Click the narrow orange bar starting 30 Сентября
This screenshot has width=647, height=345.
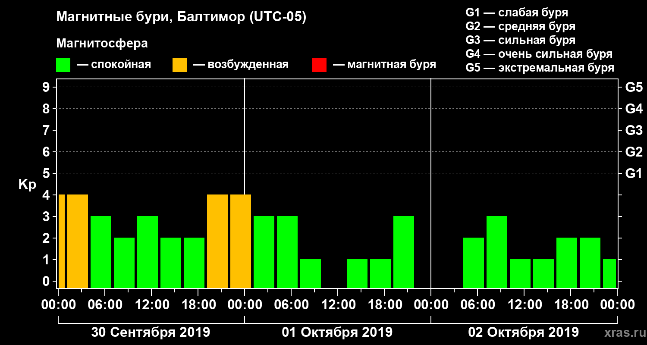tap(62, 241)
